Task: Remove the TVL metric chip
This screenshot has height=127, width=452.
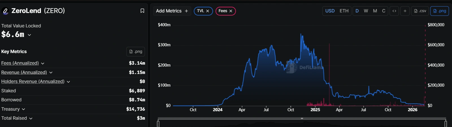Action: pos(208,11)
